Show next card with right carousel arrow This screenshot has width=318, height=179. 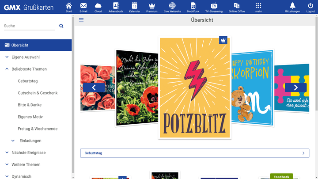(x=295, y=88)
